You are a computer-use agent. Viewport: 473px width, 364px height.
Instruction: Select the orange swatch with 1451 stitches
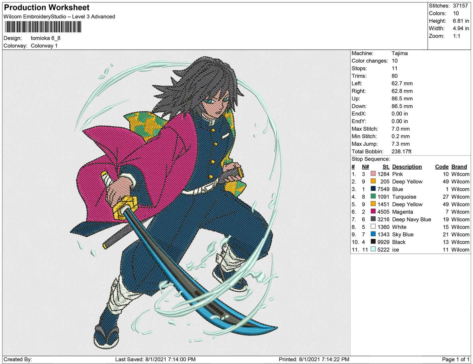pyautogui.click(x=373, y=204)
